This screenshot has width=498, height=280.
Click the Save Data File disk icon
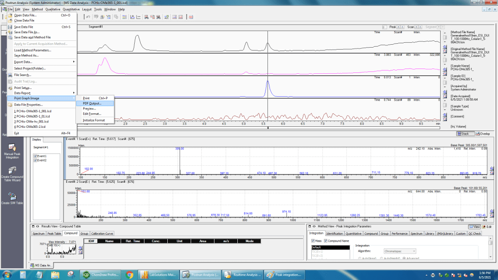10,27
